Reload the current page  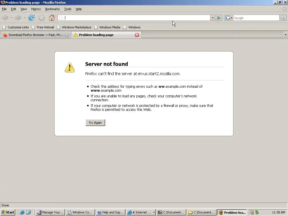point(31,18)
